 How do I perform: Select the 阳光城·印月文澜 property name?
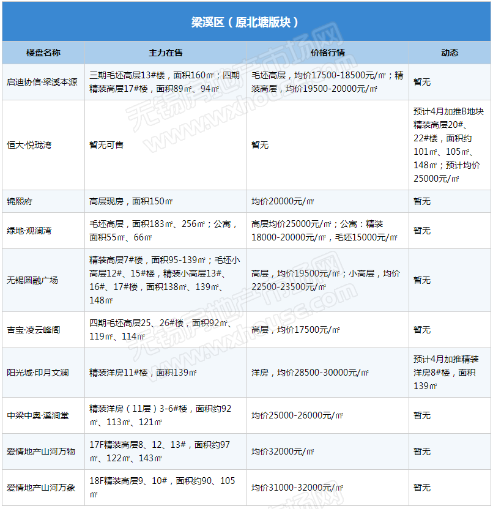38,373
